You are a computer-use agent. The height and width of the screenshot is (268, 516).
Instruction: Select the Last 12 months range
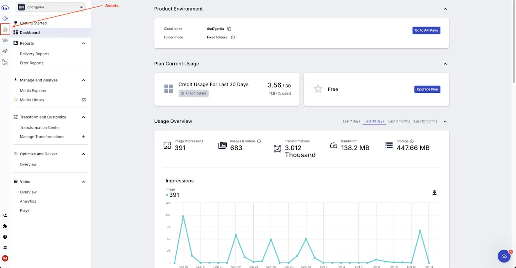pos(426,121)
